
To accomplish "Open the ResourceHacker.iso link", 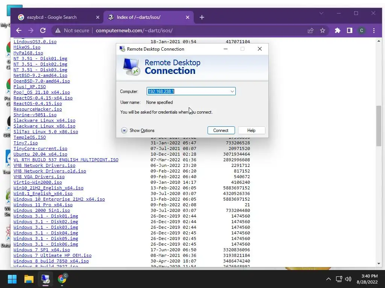I will coord(38,109).
